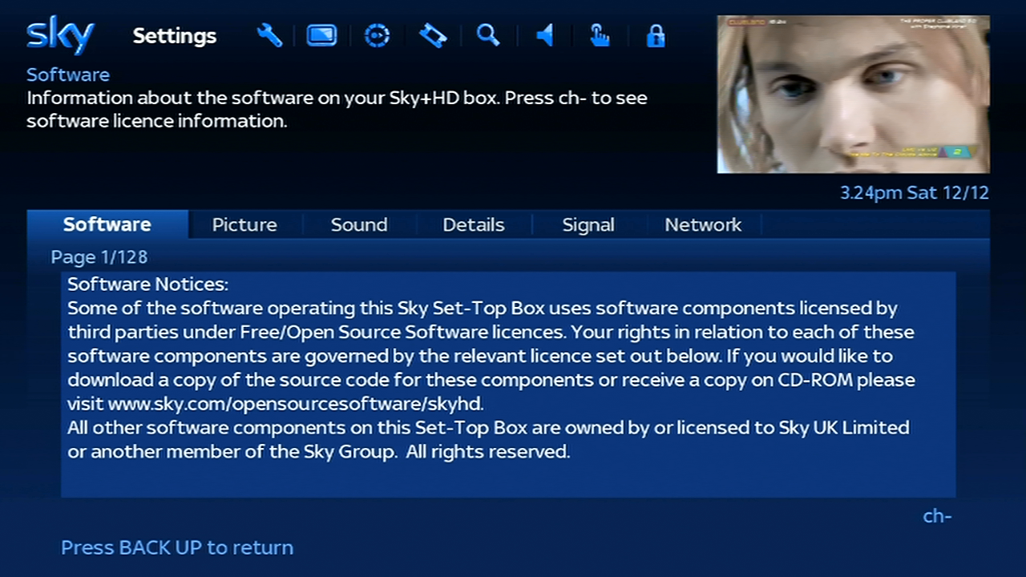
Task: Select the Signal tab
Action: (x=588, y=225)
